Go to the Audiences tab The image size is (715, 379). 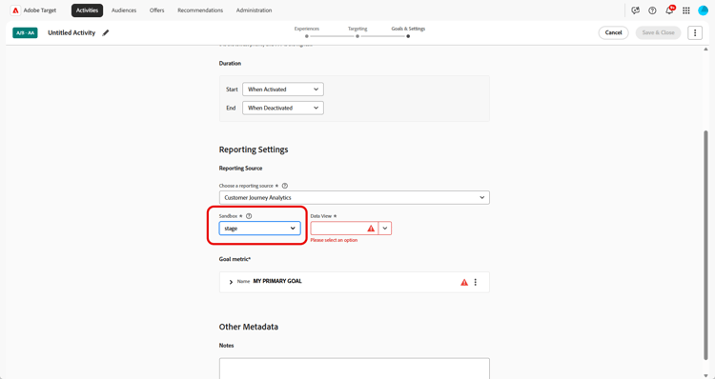click(124, 10)
